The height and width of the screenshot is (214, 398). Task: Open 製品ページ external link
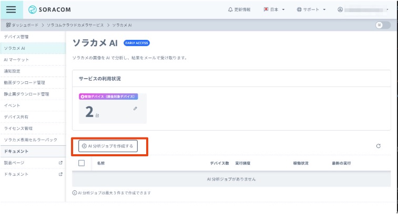pos(33,163)
